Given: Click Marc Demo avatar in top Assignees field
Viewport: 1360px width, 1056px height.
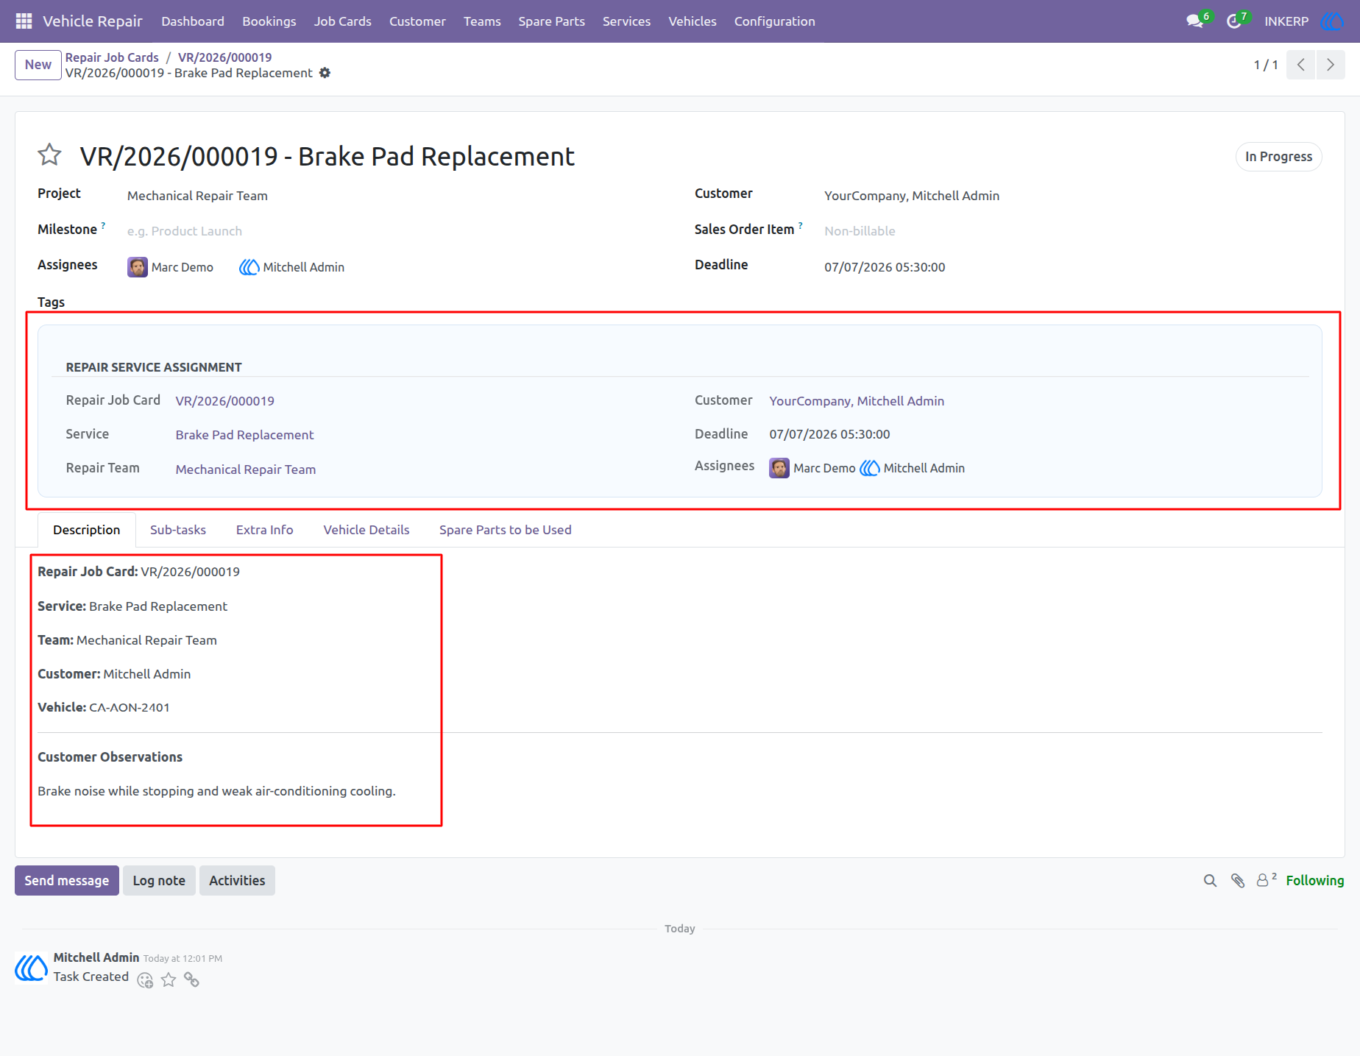Looking at the screenshot, I should point(138,267).
